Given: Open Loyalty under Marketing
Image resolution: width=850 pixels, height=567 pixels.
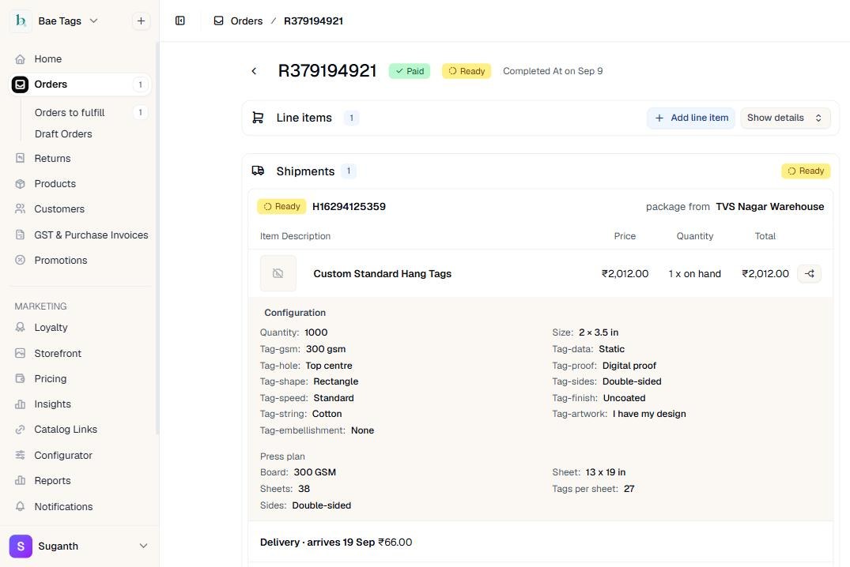Looking at the screenshot, I should click(x=51, y=327).
